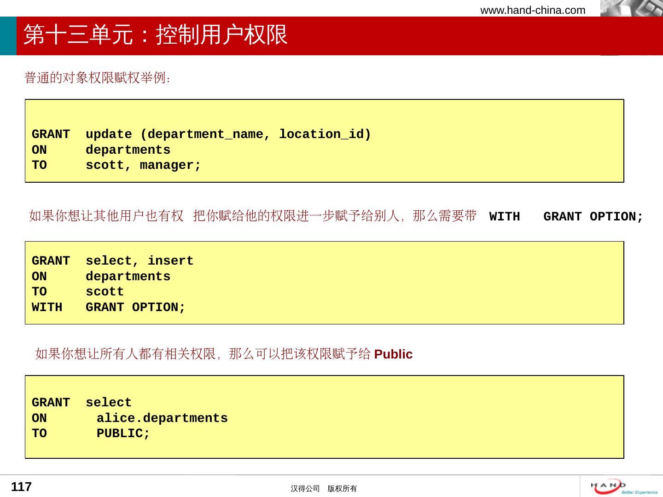Viewport: 663px width, 497px height.
Task: Click the bold red word 'Public'
Action: 393,354
